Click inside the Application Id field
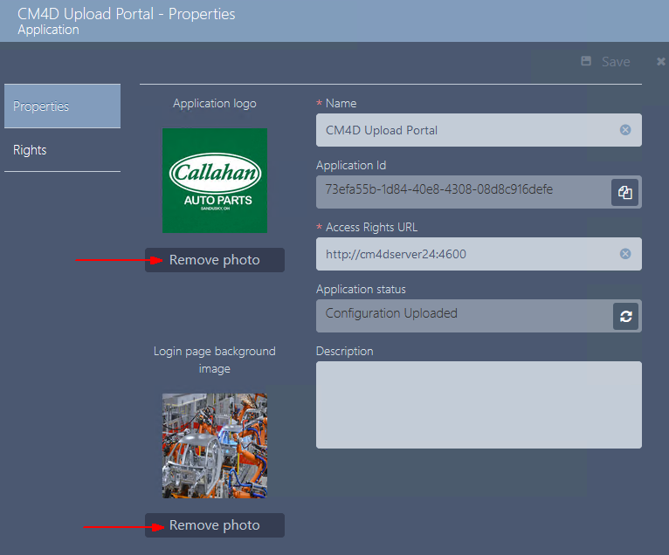The width and height of the screenshot is (669, 555). click(x=459, y=191)
